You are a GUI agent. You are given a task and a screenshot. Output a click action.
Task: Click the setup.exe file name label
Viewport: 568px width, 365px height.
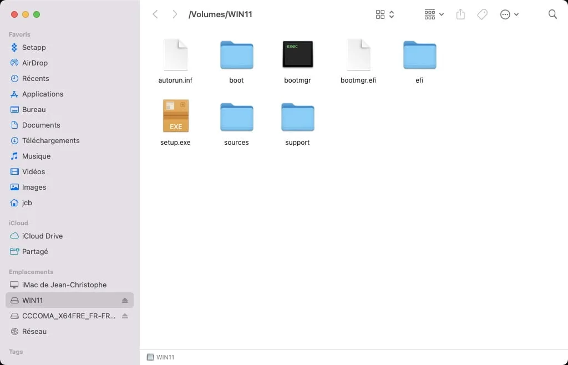tap(175, 143)
